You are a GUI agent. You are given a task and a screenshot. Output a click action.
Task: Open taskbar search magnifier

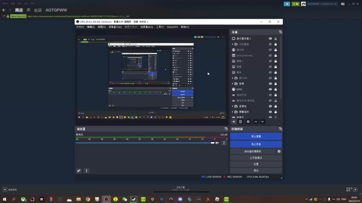(14, 199)
